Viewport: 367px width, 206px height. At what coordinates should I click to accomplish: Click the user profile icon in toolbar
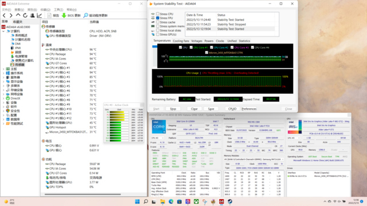tap(32, 15)
